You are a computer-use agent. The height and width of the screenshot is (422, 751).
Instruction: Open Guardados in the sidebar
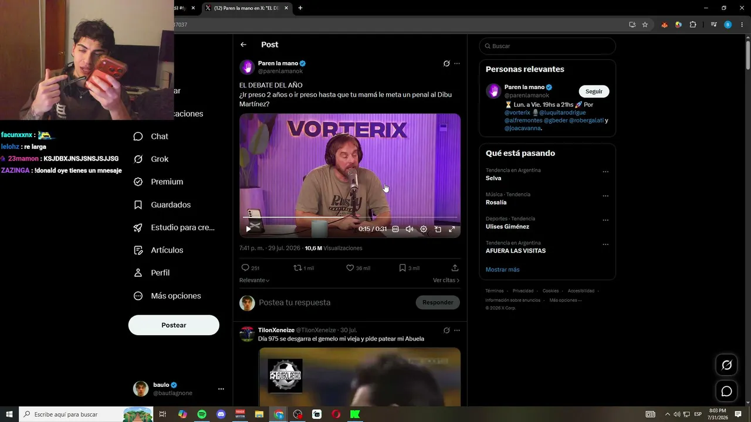click(162, 205)
